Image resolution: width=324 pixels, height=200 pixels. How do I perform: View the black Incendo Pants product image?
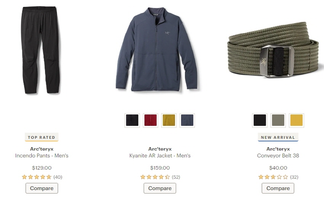point(40,50)
